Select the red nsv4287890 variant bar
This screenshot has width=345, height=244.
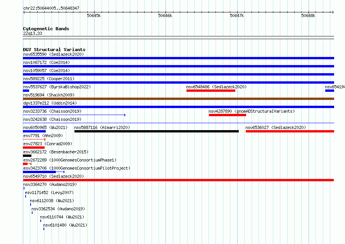pos(228,115)
